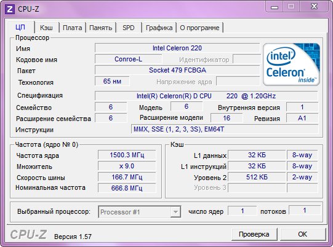Click the Проверка button
The height and width of the screenshot is (247, 333).
coord(254,234)
